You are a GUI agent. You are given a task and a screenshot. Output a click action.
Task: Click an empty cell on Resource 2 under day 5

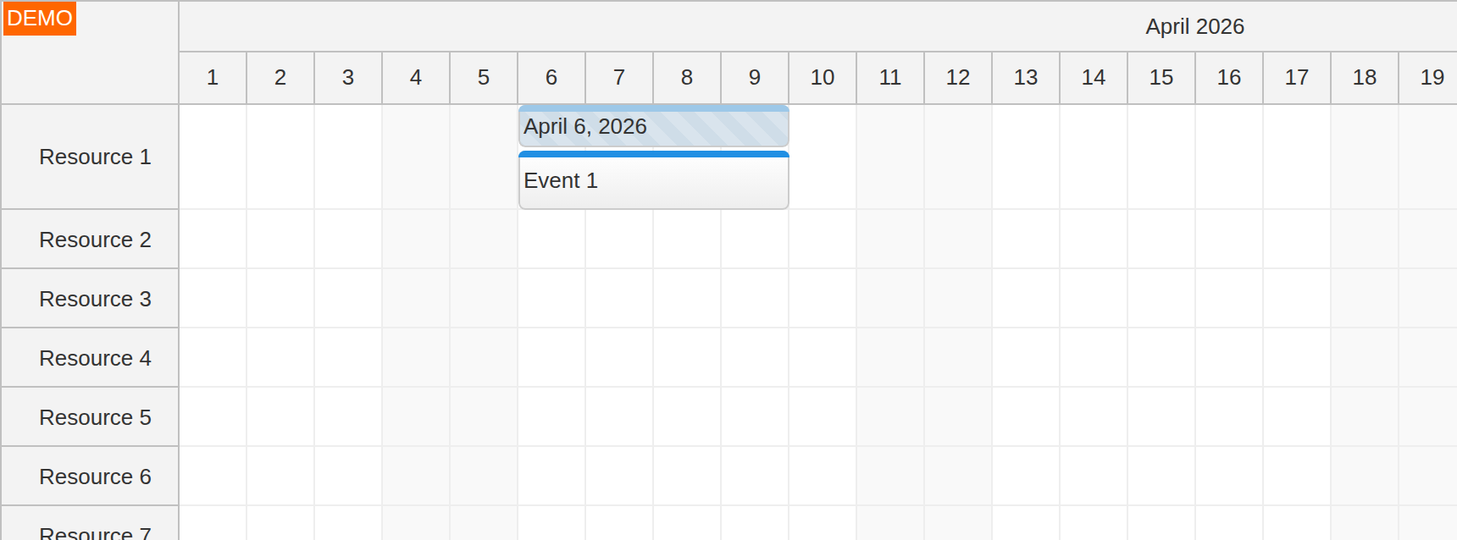tap(483, 239)
